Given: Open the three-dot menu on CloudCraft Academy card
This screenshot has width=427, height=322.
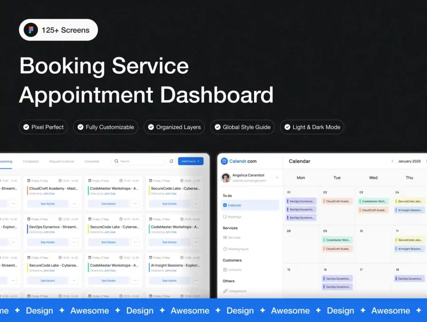Looking at the screenshot, I should (x=74, y=204).
